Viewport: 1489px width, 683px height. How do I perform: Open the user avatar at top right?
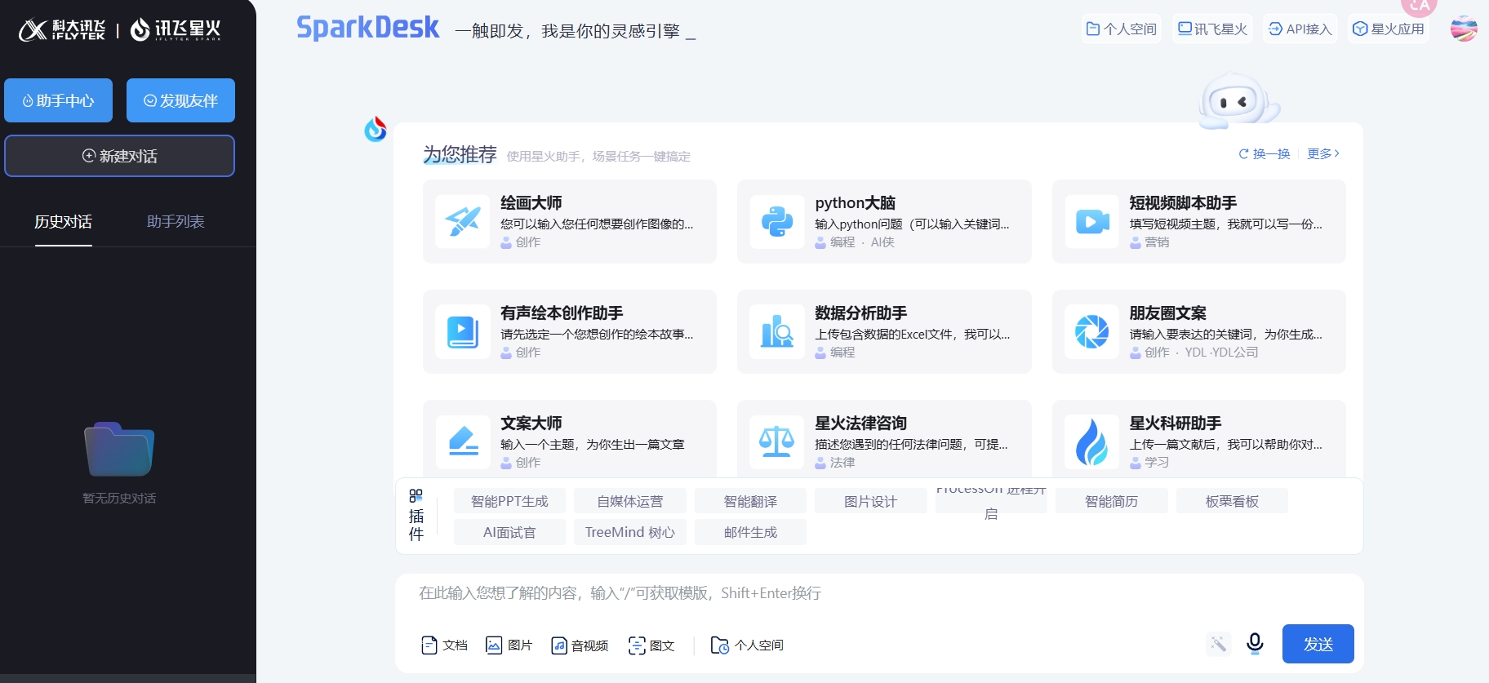(1464, 29)
